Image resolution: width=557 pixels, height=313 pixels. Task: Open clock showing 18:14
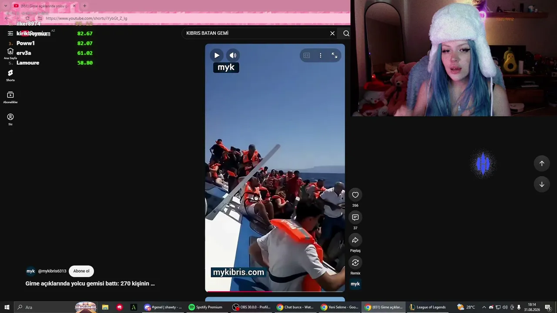(x=532, y=307)
